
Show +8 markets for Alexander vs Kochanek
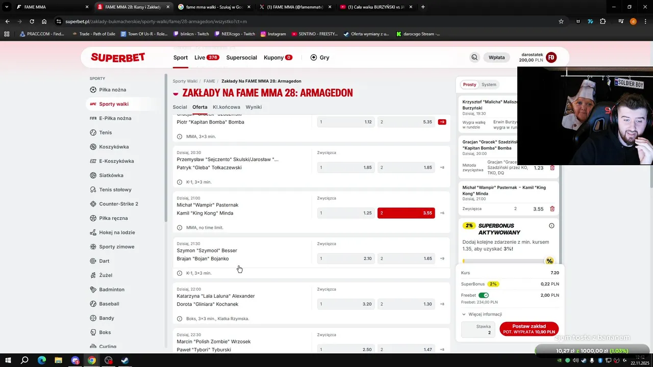(x=442, y=304)
